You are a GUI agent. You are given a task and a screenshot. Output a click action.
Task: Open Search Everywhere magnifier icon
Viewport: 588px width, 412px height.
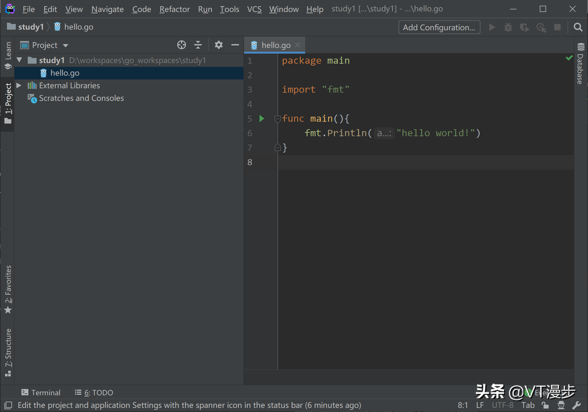(578, 27)
